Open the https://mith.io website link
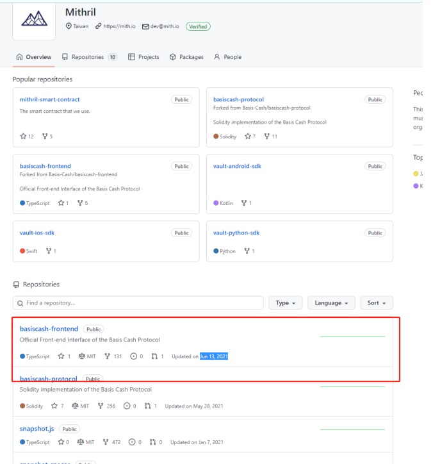Image resolution: width=433 pixels, height=464 pixels. pos(115,26)
